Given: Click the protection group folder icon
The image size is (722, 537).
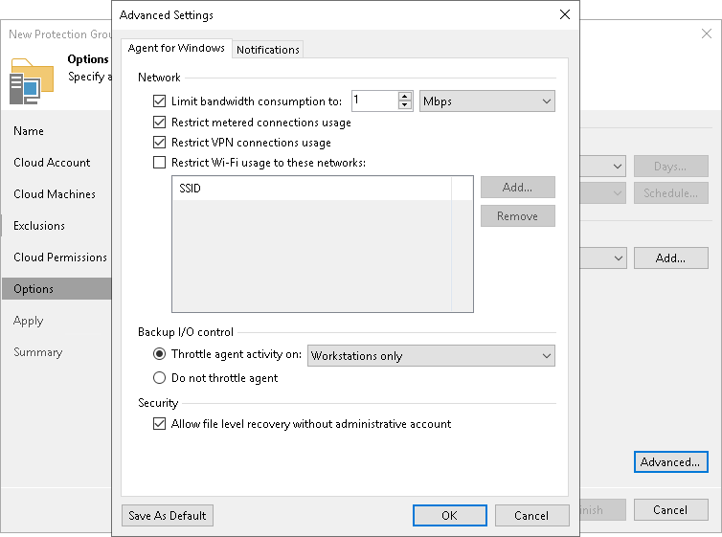Looking at the screenshot, I should (32, 81).
